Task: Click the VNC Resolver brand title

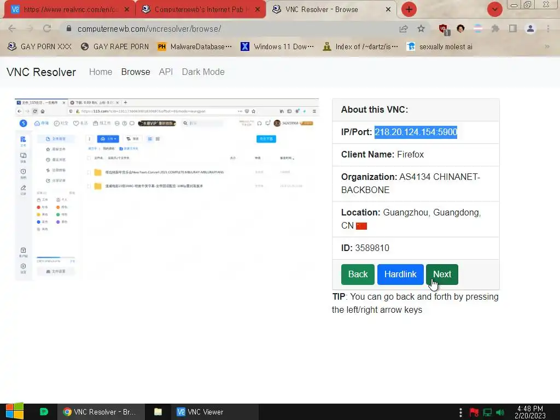Action: pos(41,72)
